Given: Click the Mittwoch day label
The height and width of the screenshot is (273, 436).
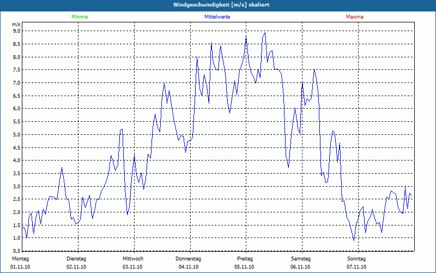Looking at the screenshot, I should 133,259.
